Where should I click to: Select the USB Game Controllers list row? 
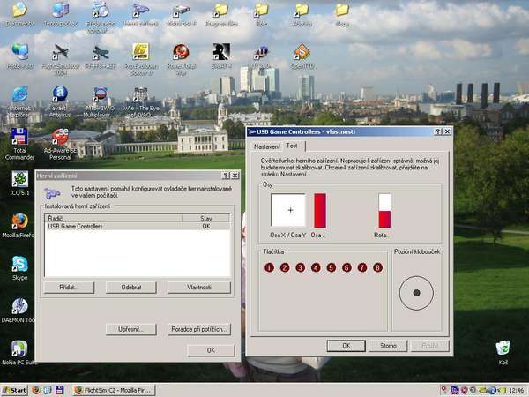138,226
